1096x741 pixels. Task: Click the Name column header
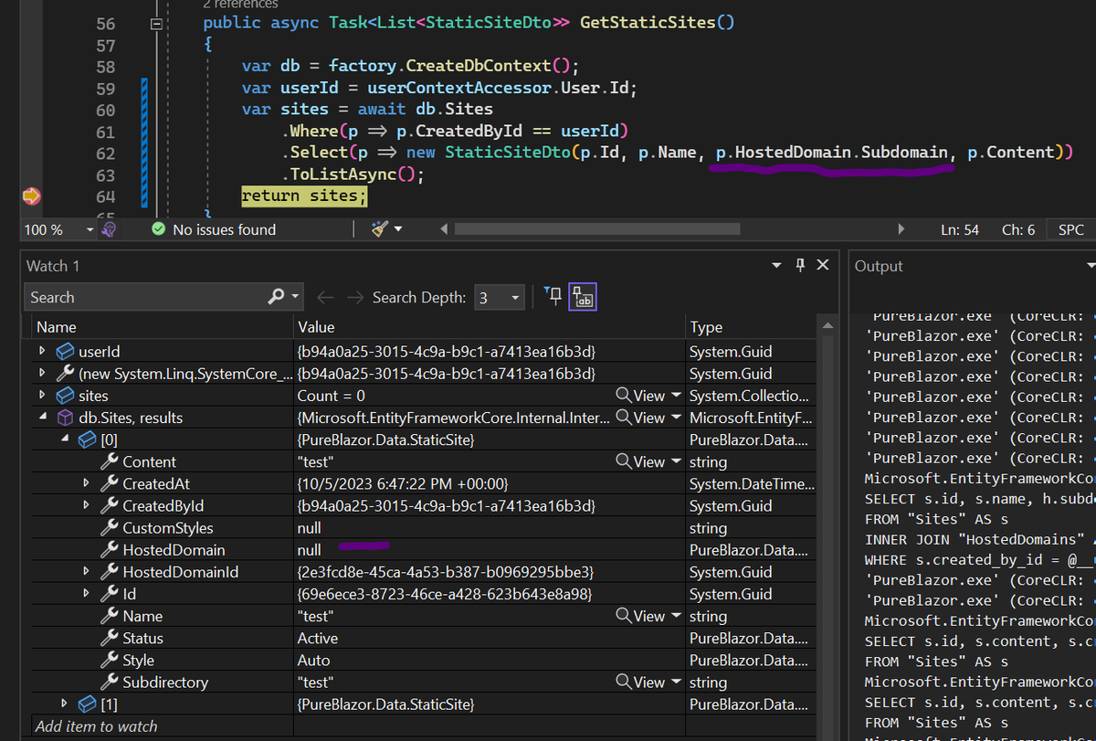(x=163, y=327)
